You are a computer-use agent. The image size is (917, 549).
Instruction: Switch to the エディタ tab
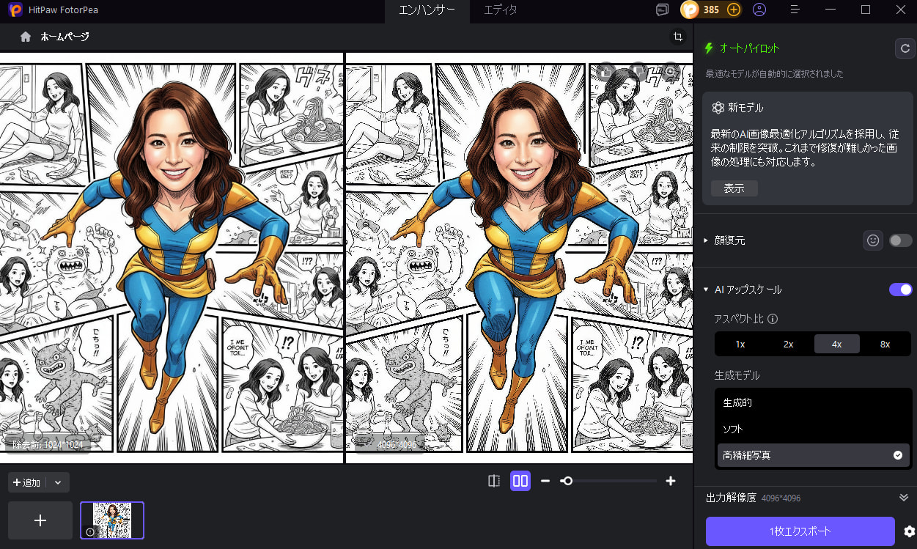(x=501, y=10)
